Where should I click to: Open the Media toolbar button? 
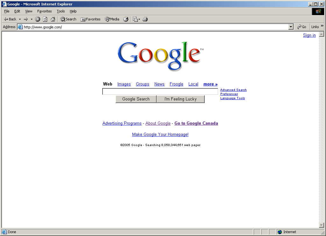click(112, 19)
